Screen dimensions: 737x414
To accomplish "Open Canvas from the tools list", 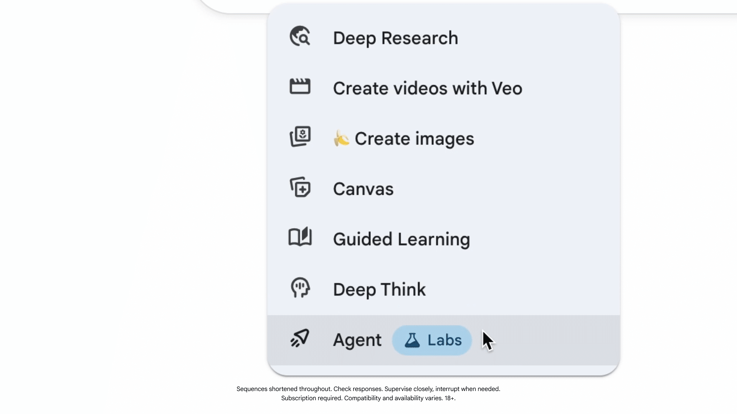I will (363, 189).
